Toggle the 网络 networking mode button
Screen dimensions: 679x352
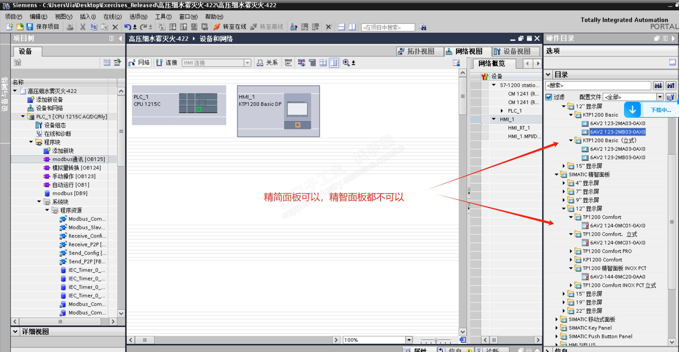pyautogui.click(x=139, y=63)
